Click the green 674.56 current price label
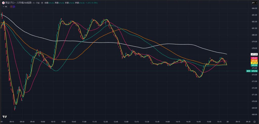The height and width of the screenshot is (124, 259). [x=254, y=71]
